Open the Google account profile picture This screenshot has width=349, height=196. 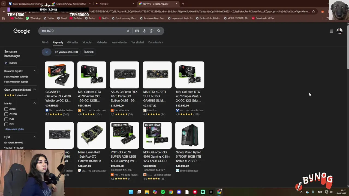pos(339,31)
